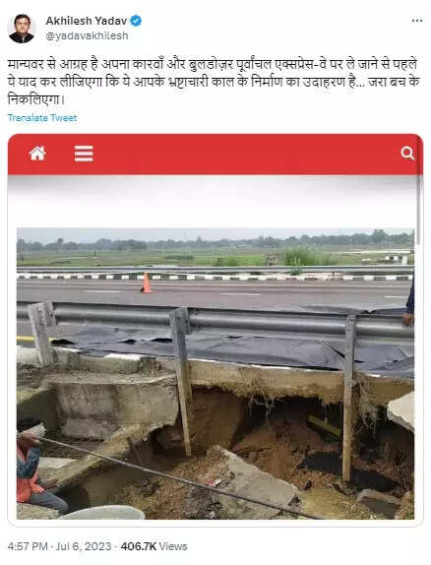Click the home icon in red banner
This screenshot has width=431, height=565.
pyautogui.click(x=37, y=154)
